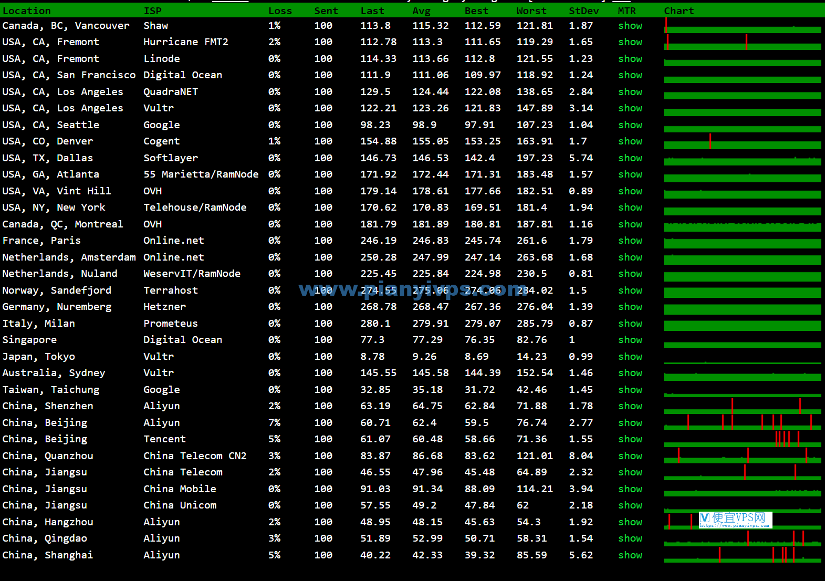Show MTR for Nuland WeservIT/RamNode
This screenshot has height=581, width=825.
tap(630, 274)
